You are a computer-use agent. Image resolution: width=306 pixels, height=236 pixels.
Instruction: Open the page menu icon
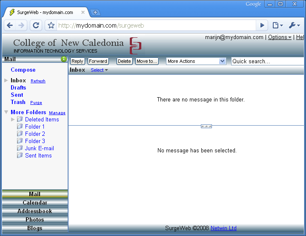(277, 25)
